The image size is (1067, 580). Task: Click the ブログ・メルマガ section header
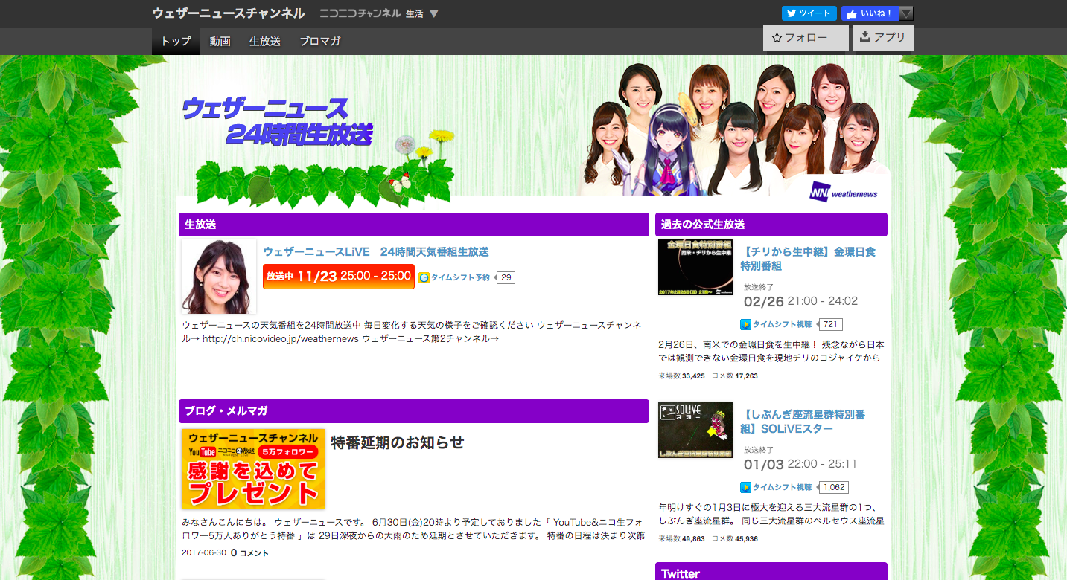[414, 411]
